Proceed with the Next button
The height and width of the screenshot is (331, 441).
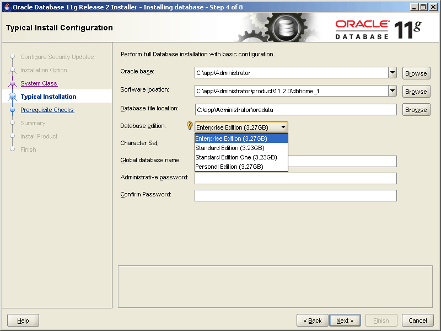click(345, 321)
